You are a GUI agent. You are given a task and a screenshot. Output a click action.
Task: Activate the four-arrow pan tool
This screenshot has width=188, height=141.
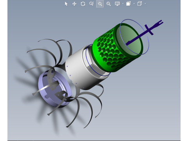(74, 4)
